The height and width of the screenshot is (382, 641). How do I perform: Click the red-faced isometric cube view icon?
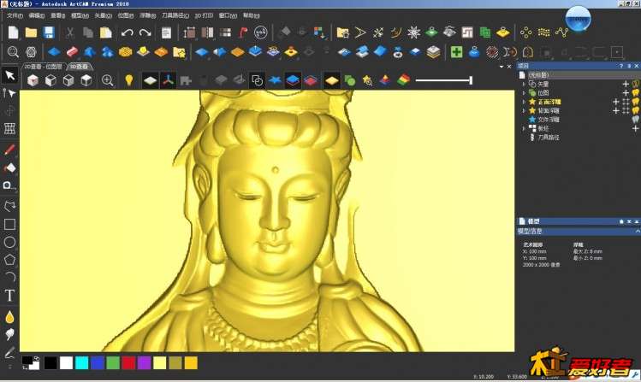33,80
